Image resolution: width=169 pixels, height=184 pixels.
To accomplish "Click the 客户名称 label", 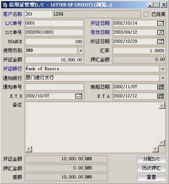I will (x=12, y=14).
